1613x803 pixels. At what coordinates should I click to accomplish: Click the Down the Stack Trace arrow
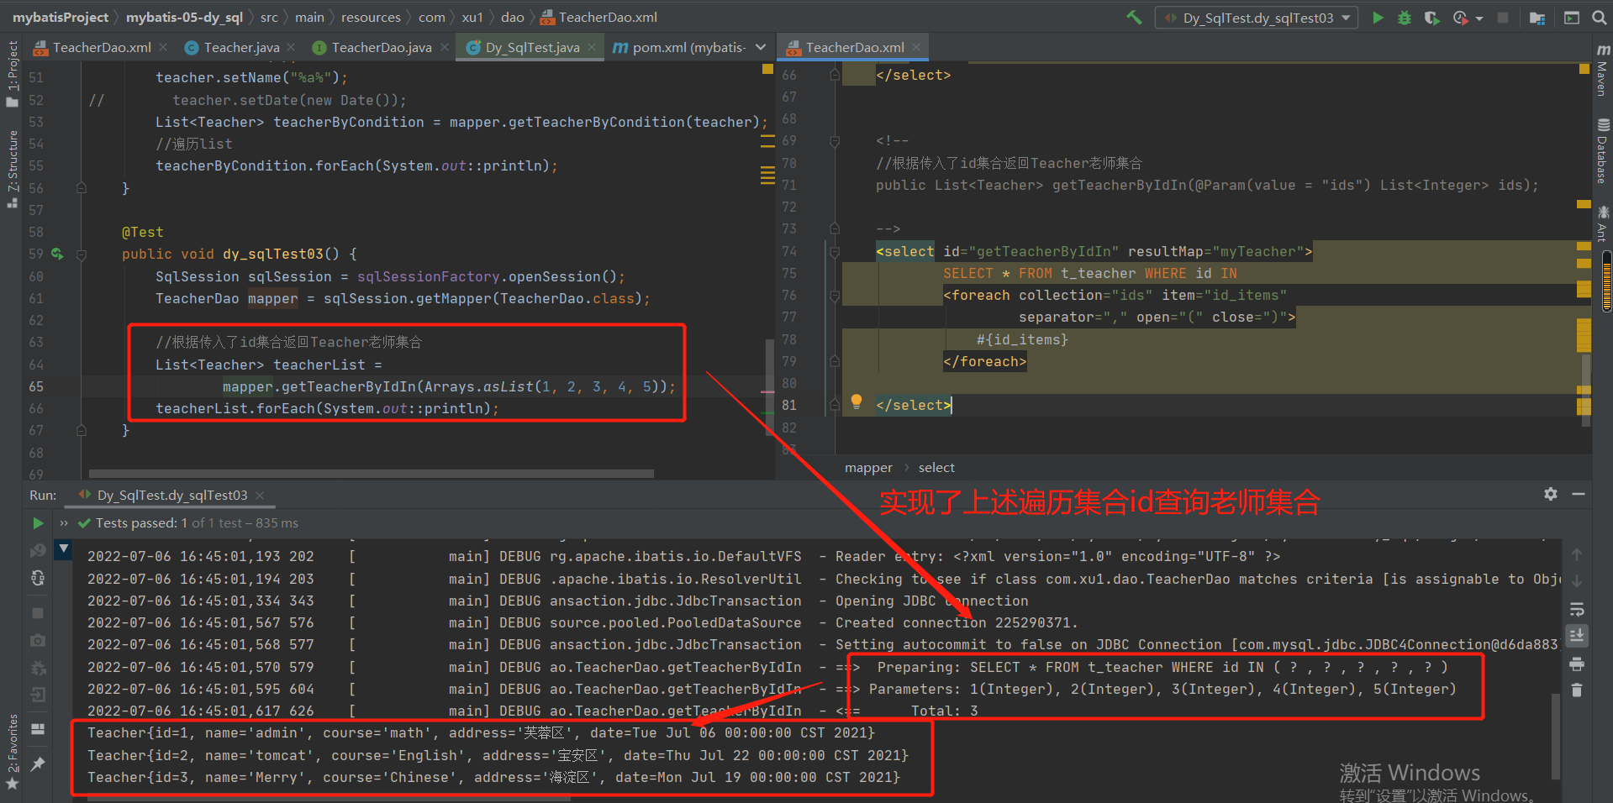pos(1577,581)
